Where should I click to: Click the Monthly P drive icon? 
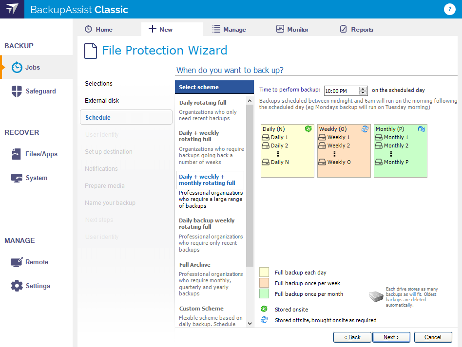tap(379, 162)
